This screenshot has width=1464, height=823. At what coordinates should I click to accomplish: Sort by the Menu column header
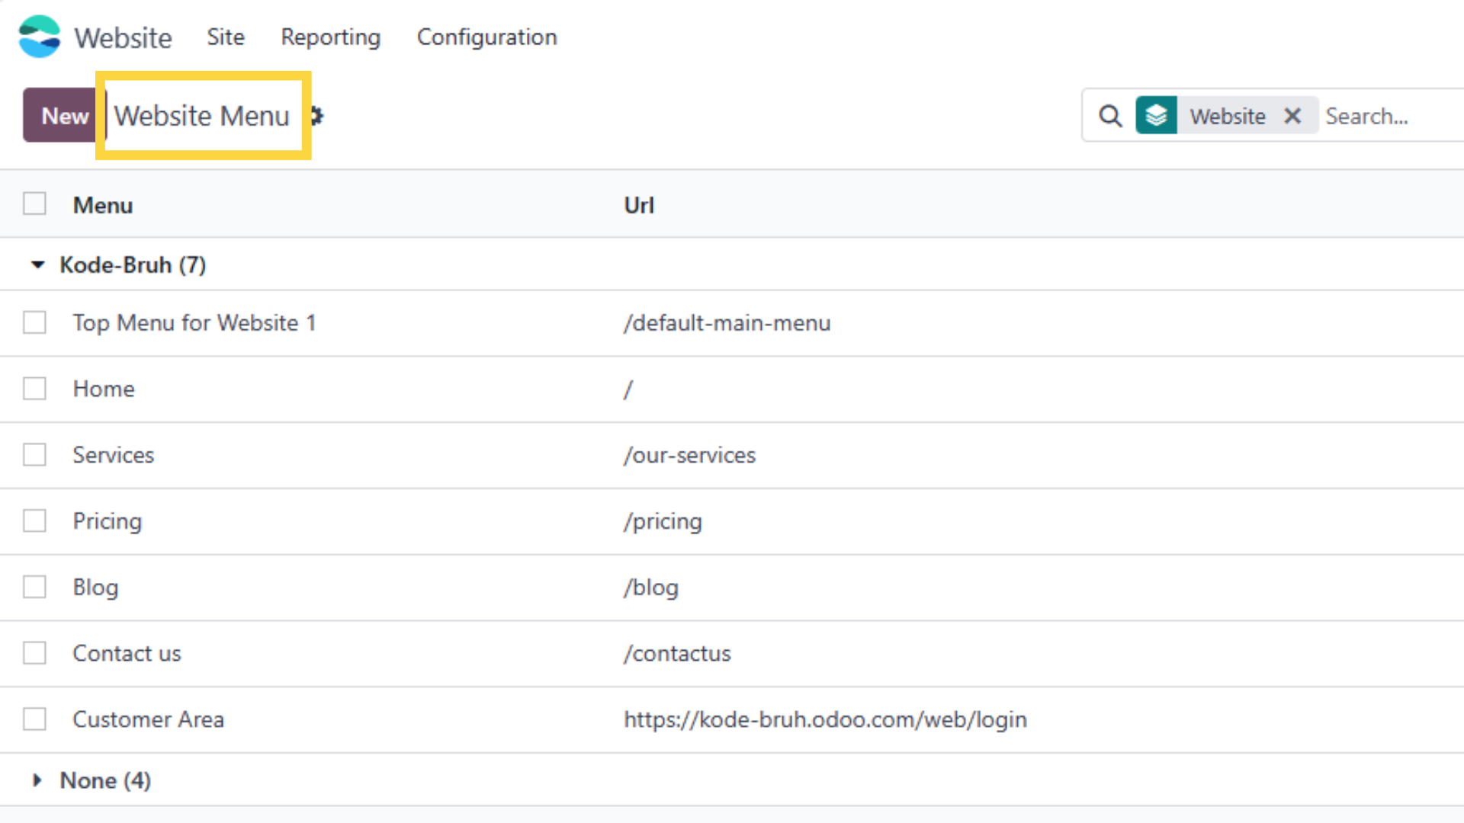click(x=103, y=205)
